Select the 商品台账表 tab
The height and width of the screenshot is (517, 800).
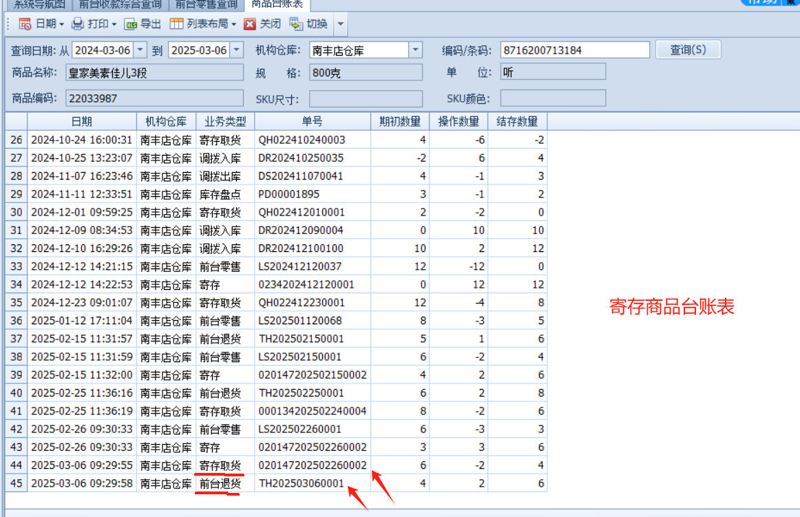pos(277,5)
